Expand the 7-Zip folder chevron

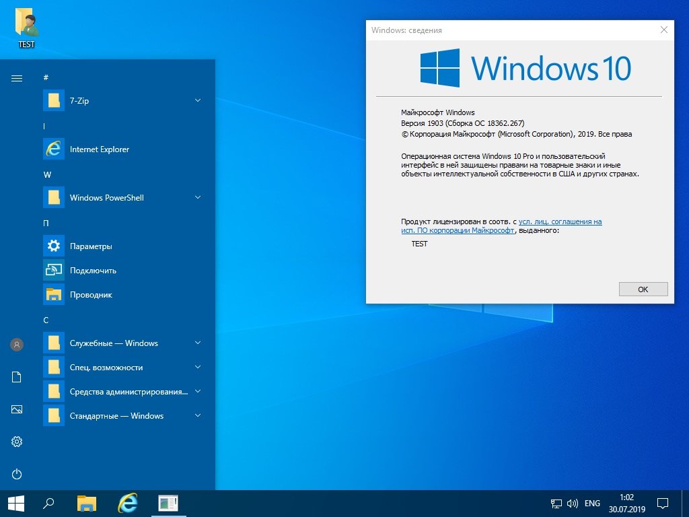[198, 100]
